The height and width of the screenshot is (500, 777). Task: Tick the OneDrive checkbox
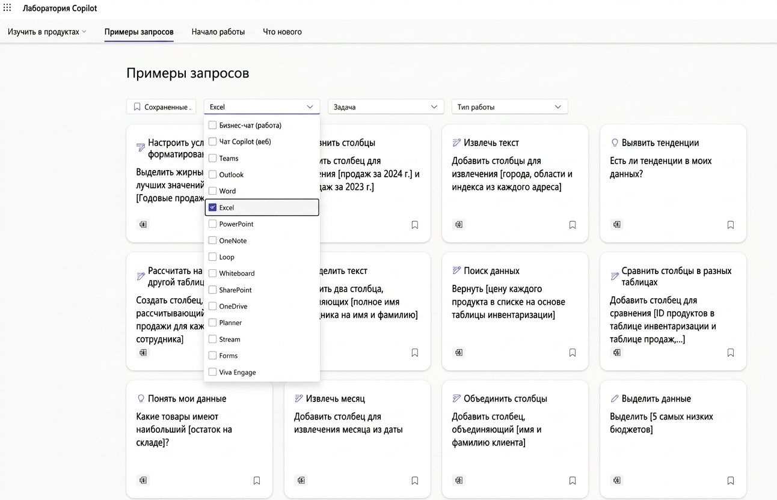[x=212, y=306]
